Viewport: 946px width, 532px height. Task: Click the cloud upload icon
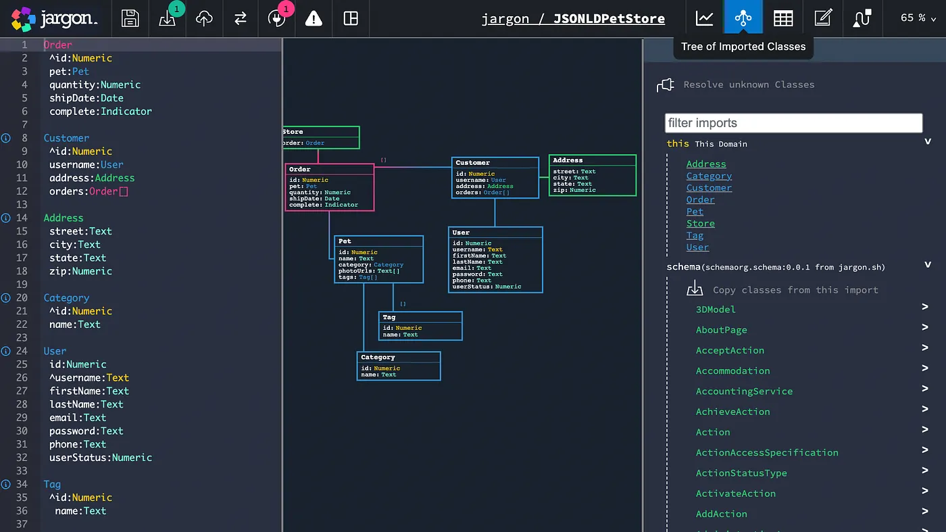point(204,18)
